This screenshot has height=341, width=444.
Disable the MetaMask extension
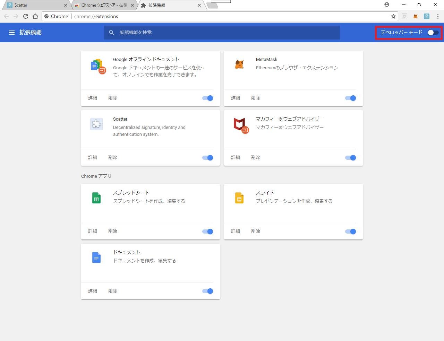pos(351,98)
